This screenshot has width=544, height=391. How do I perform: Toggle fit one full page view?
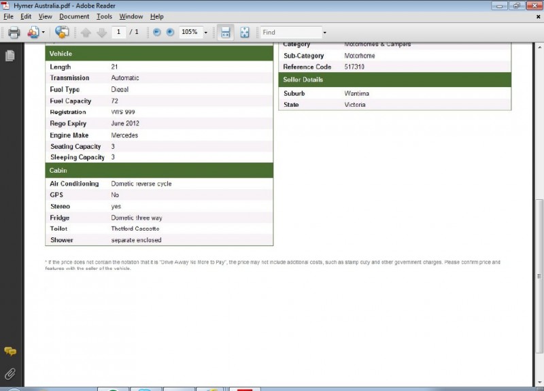[x=245, y=32]
